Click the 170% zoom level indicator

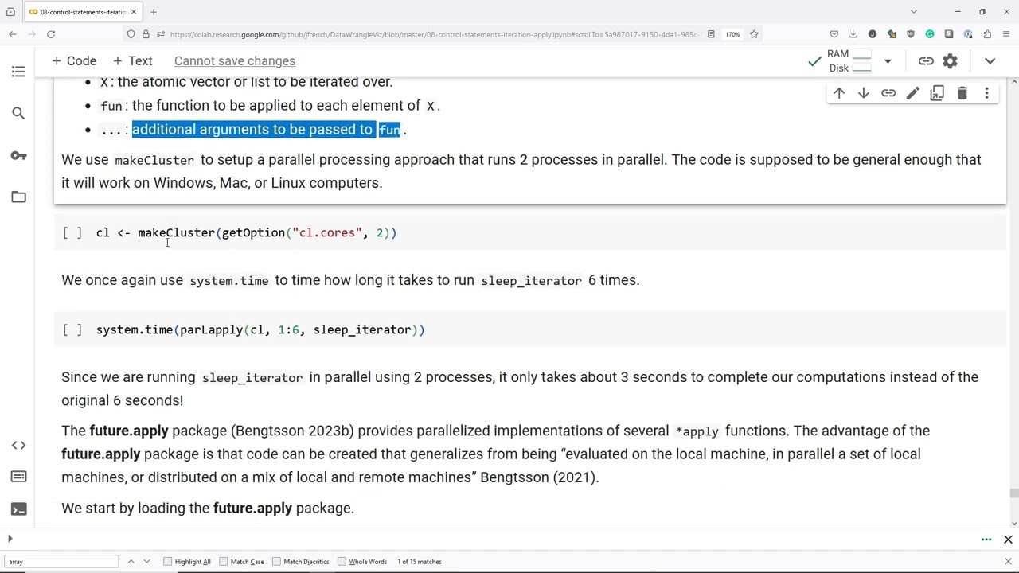pyautogui.click(x=732, y=34)
